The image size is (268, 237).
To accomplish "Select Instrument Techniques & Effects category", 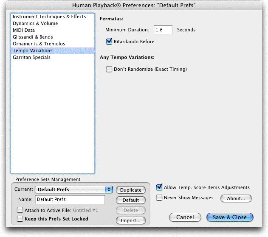I will (x=53, y=17).
